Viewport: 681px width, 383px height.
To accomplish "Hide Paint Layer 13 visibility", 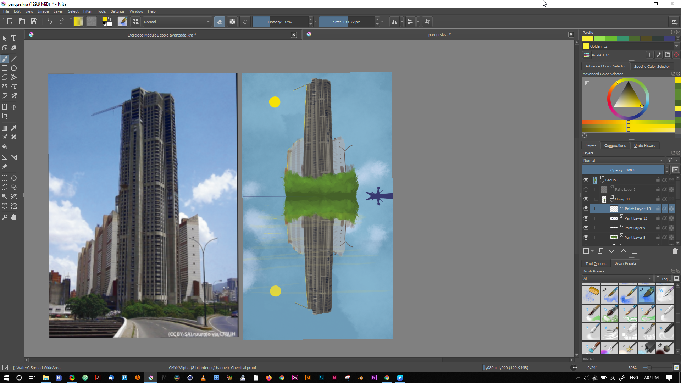I will (586, 209).
